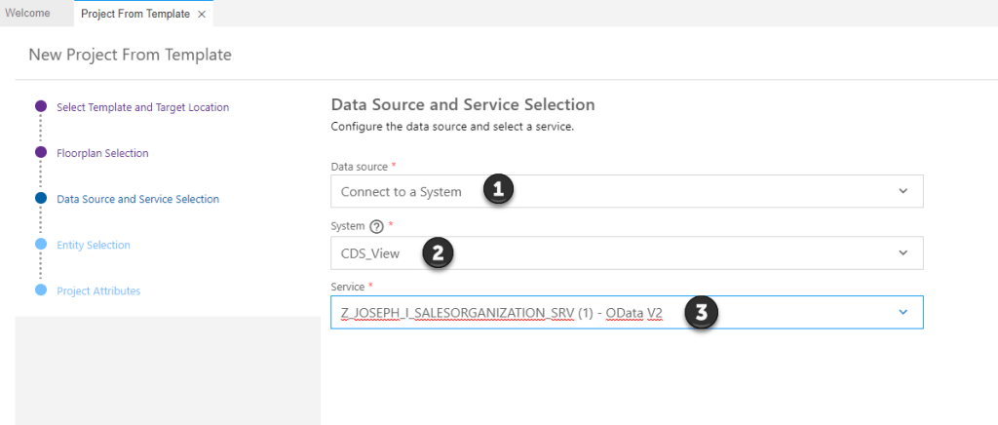Viewport: 998px width, 425px height.
Task: Click the Entity Selection step circle
Action: [40, 245]
